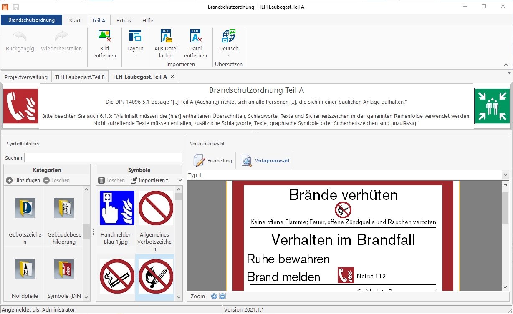Select the no smoking symbol

point(117,277)
